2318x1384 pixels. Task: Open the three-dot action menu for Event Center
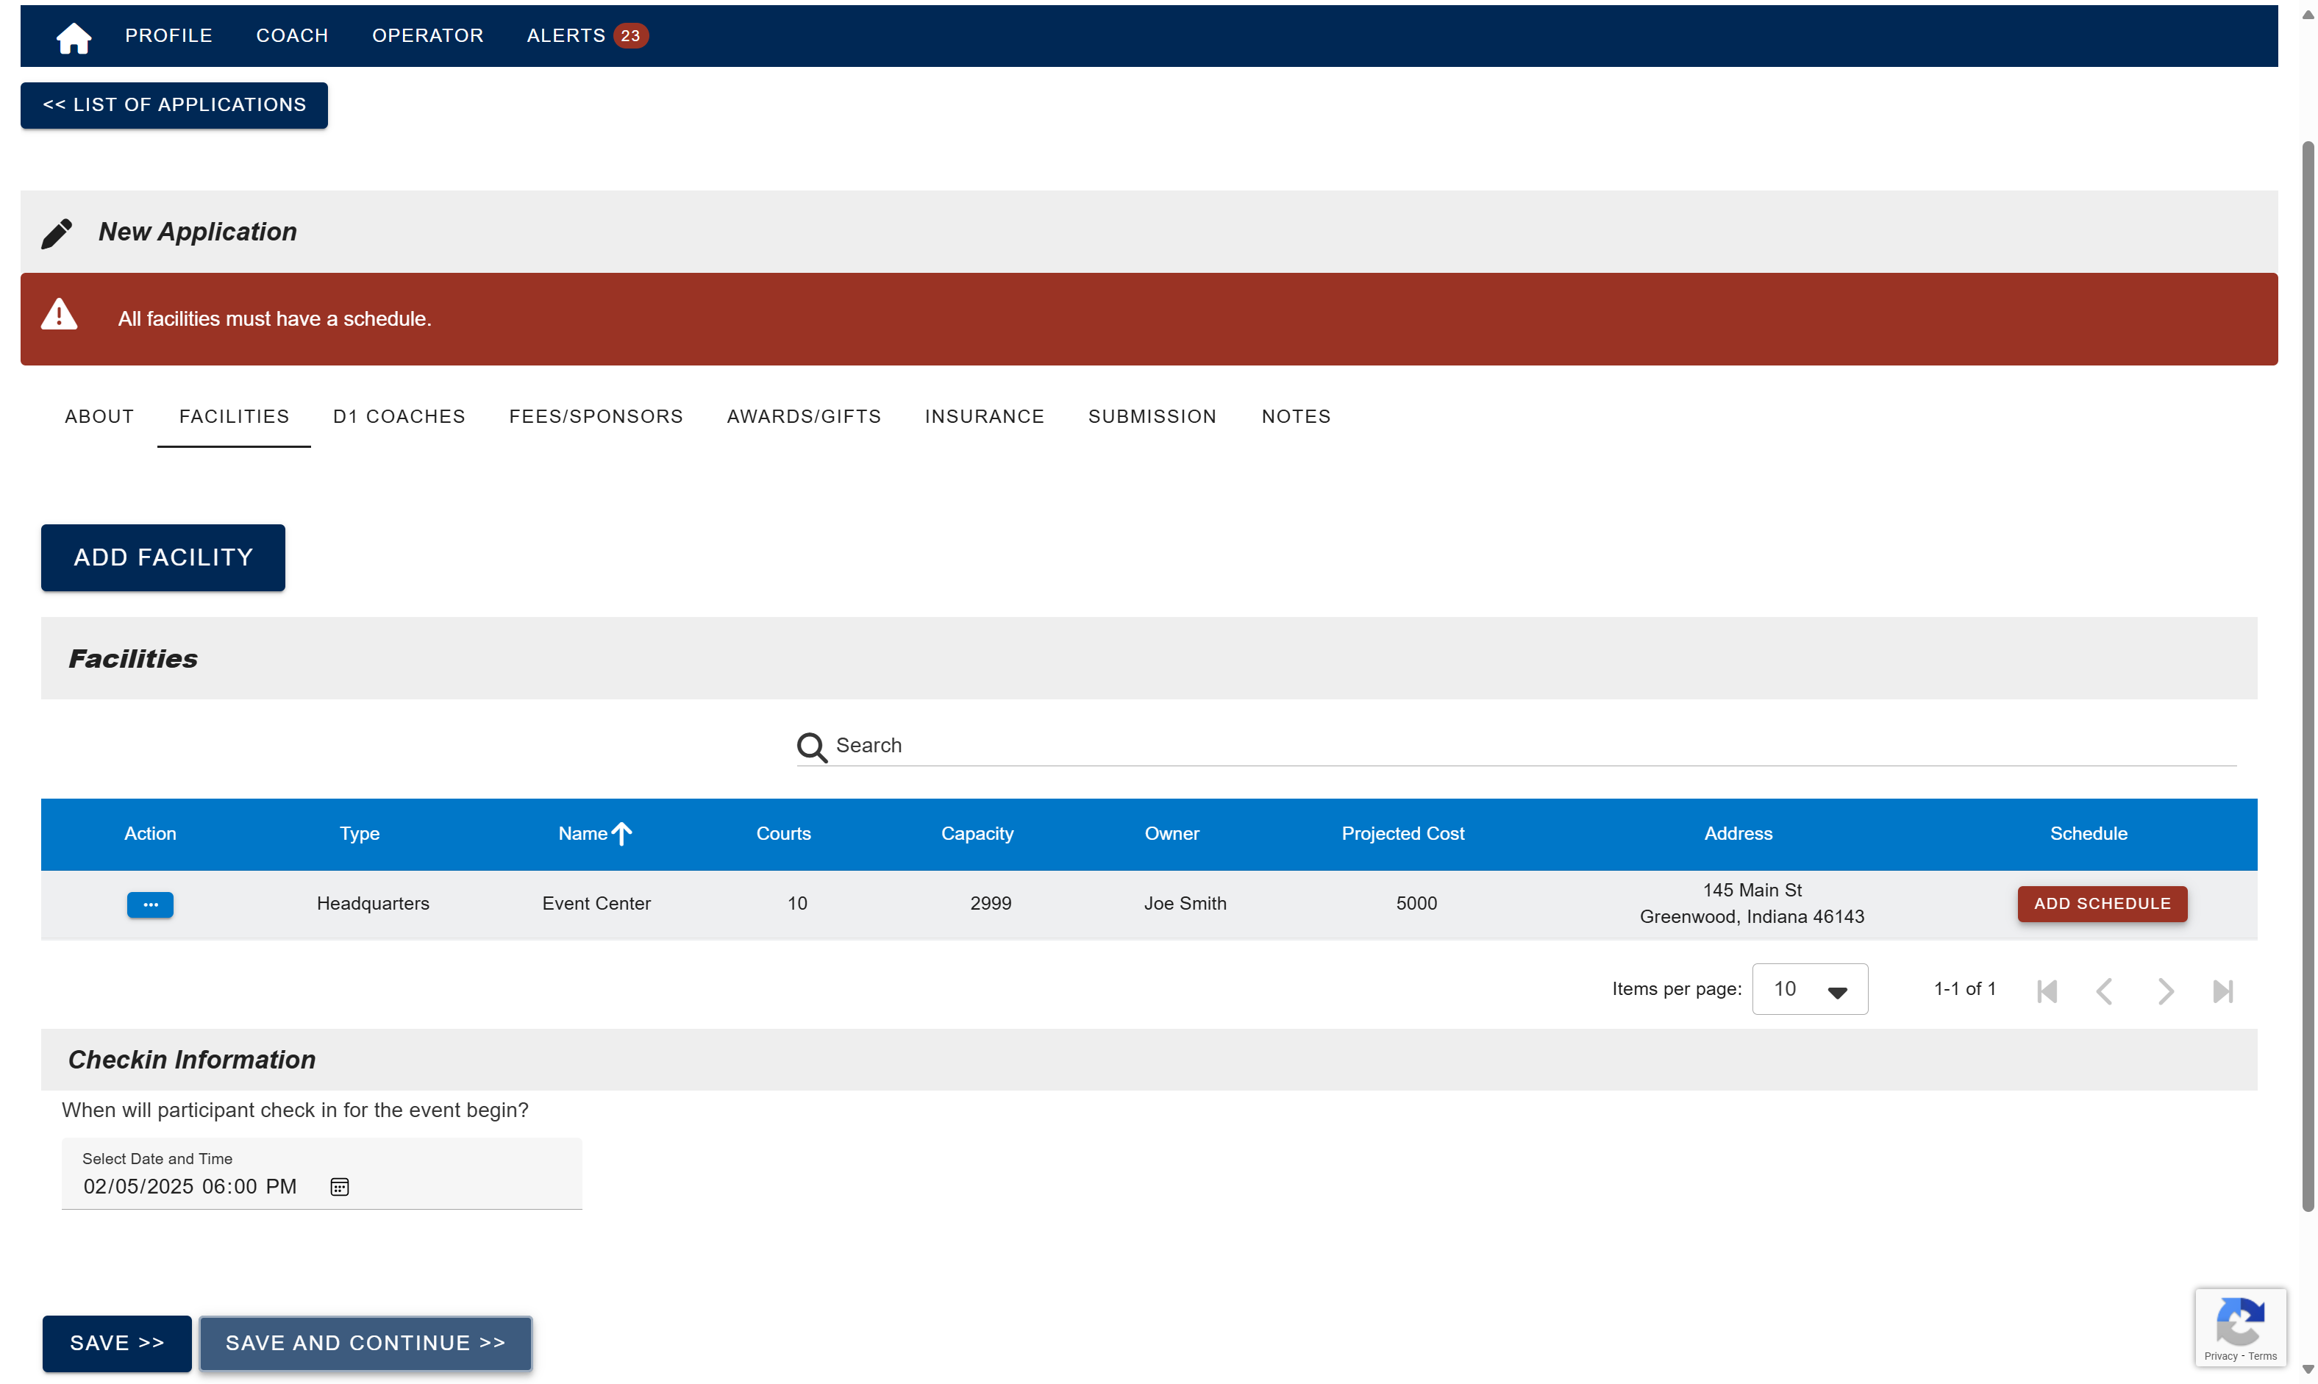click(150, 905)
